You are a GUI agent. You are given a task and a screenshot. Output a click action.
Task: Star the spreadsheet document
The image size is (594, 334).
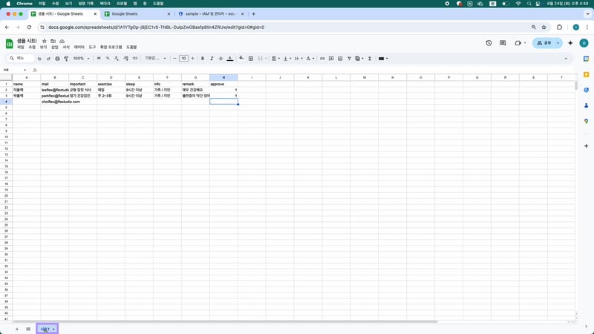click(x=45, y=41)
